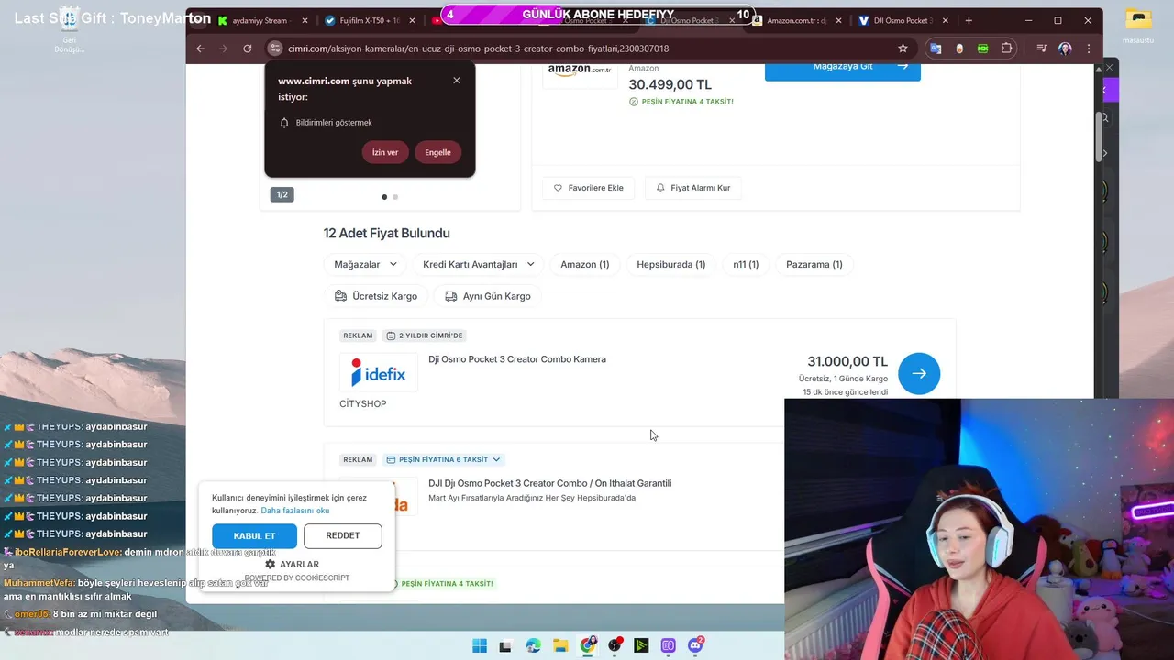Click the 30.499,00 TL Amazon price
The width and height of the screenshot is (1174, 660).
(670, 84)
